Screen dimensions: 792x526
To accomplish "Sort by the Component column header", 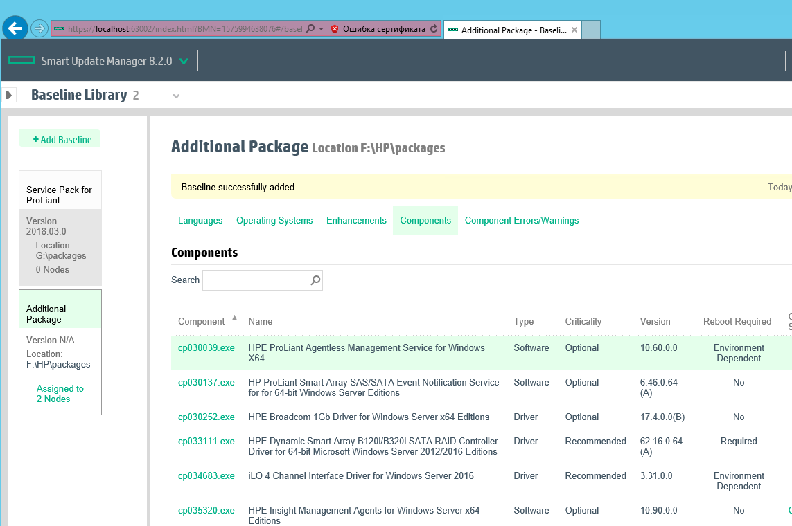I will pyautogui.click(x=202, y=321).
